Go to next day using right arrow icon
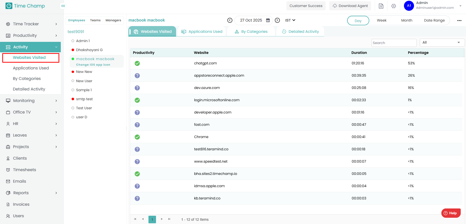466x224 pixels. 277,20
